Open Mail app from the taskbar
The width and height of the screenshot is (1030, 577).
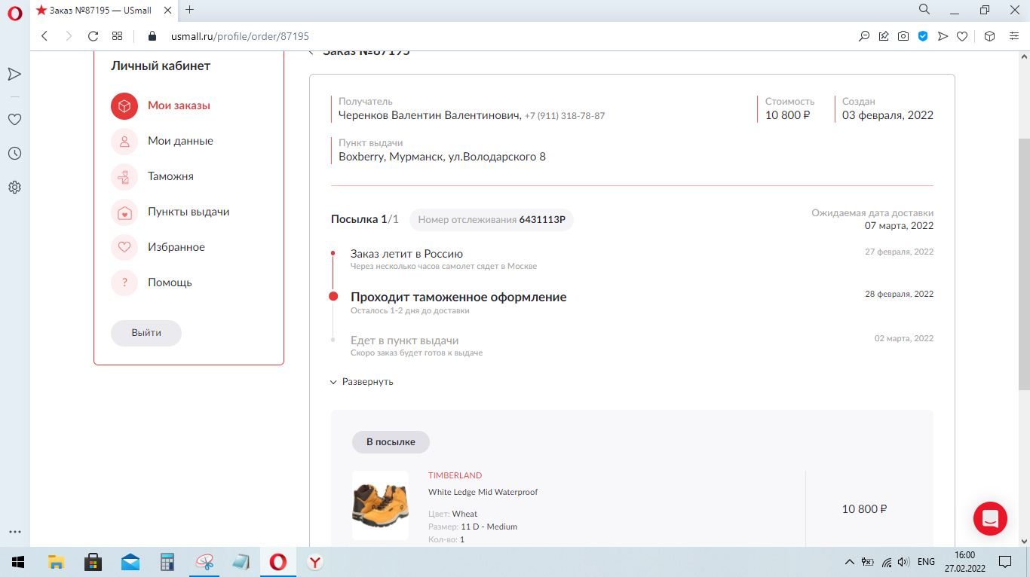pos(130,562)
